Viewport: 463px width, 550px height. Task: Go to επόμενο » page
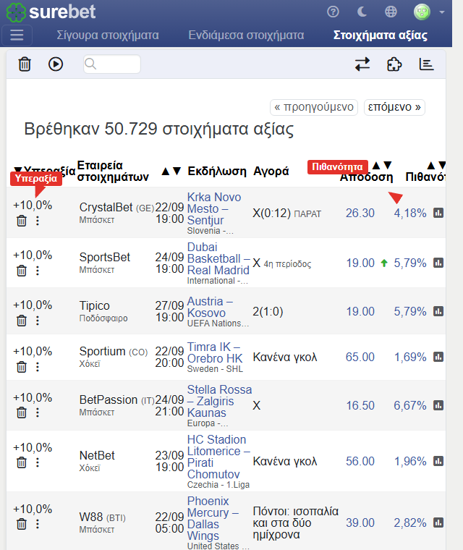pyautogui.click(x=394, y=107)
